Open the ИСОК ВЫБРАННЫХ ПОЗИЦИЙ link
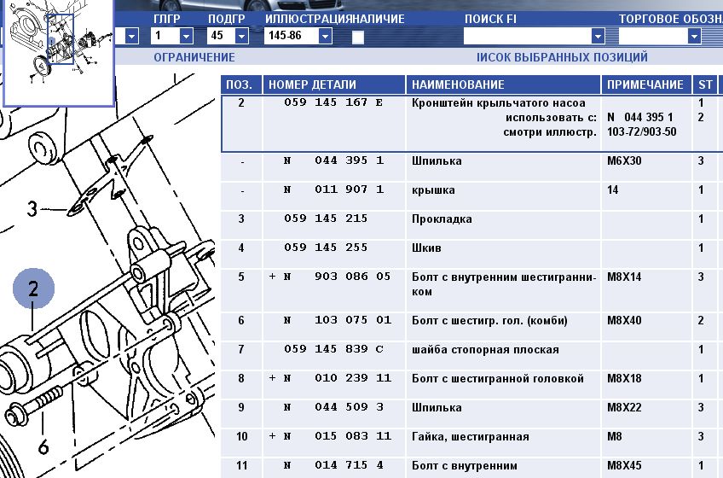The image size is (723, 478). (x=562, y=57)
